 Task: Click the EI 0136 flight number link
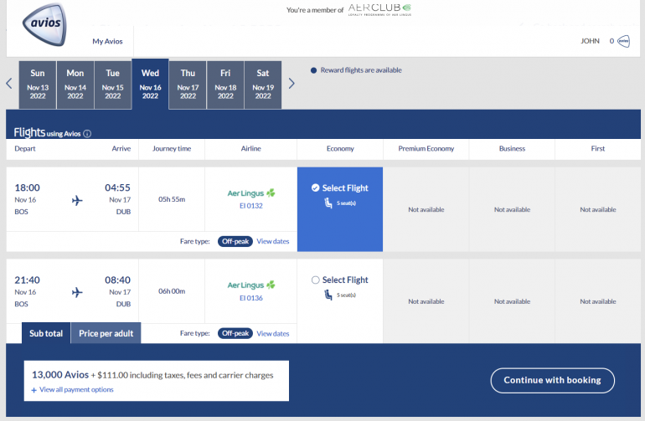coord(251,297)
